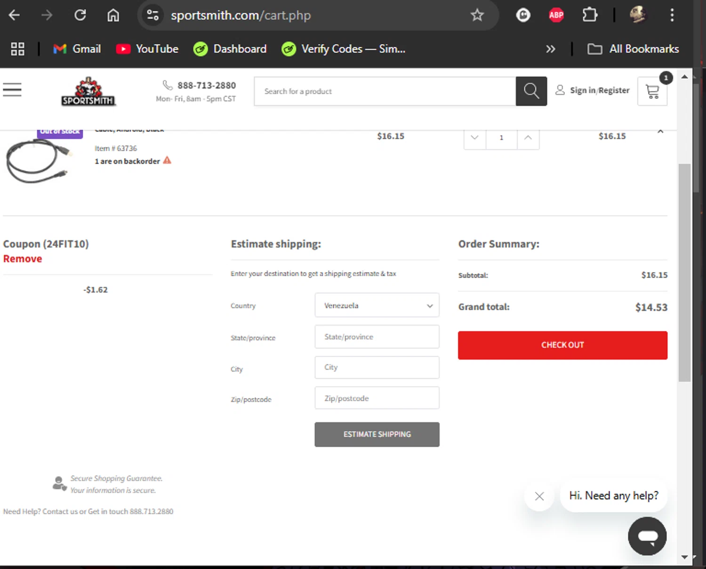Open the Dashboard bookmark
Image resolution: width=706 pixels, height=569 pixels.
[230, 49]
